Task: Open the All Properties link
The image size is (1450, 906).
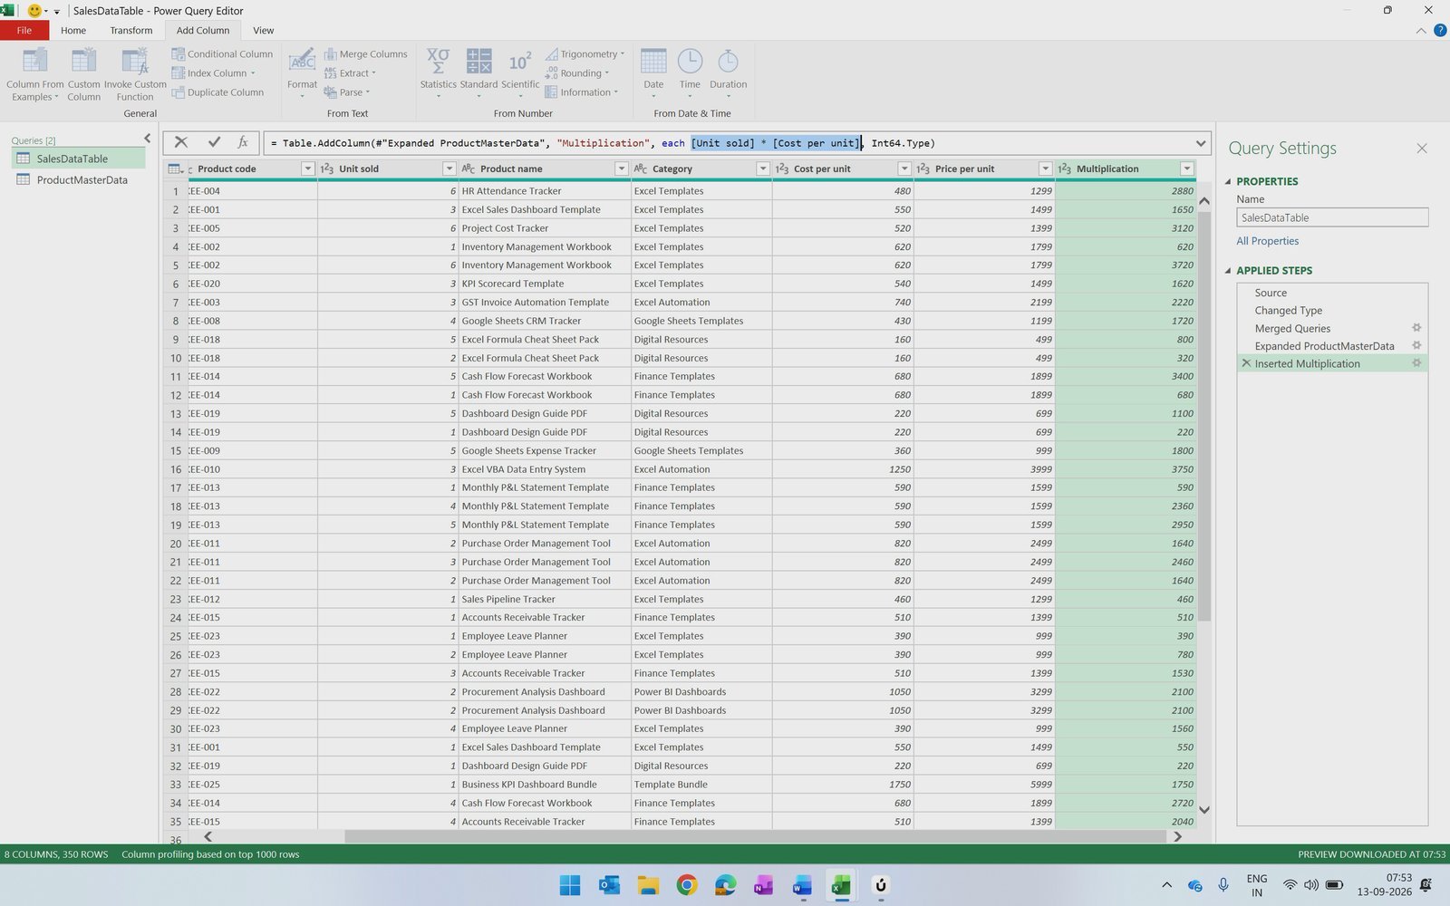Action: tap(1267, 241)
